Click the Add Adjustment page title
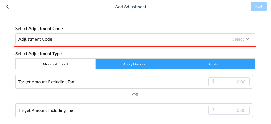The width and height of the screenshot is (271, 124). [131, 7]
